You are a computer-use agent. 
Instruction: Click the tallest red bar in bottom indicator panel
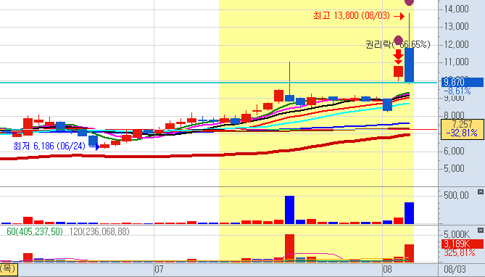289,248
